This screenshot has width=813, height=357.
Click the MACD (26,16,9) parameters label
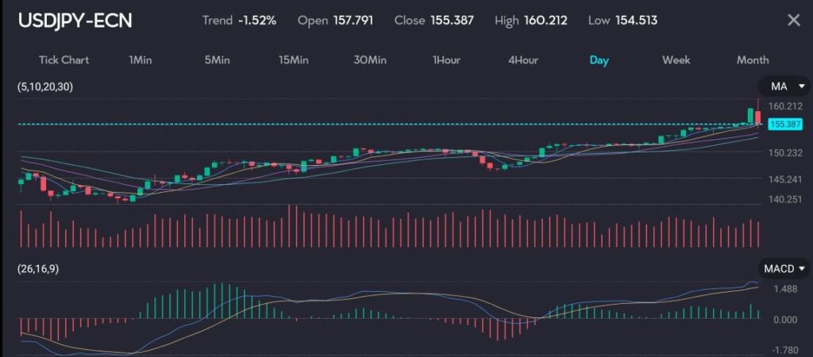[x=37, y=269]
